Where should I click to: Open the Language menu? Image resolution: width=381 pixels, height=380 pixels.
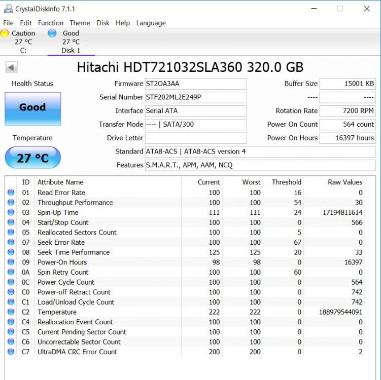click(151, 23)
